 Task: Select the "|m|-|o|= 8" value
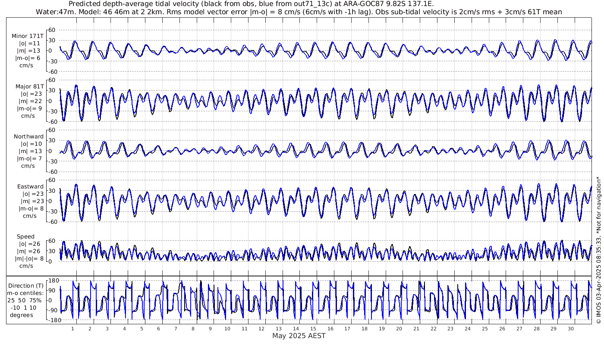coord(28,259)
